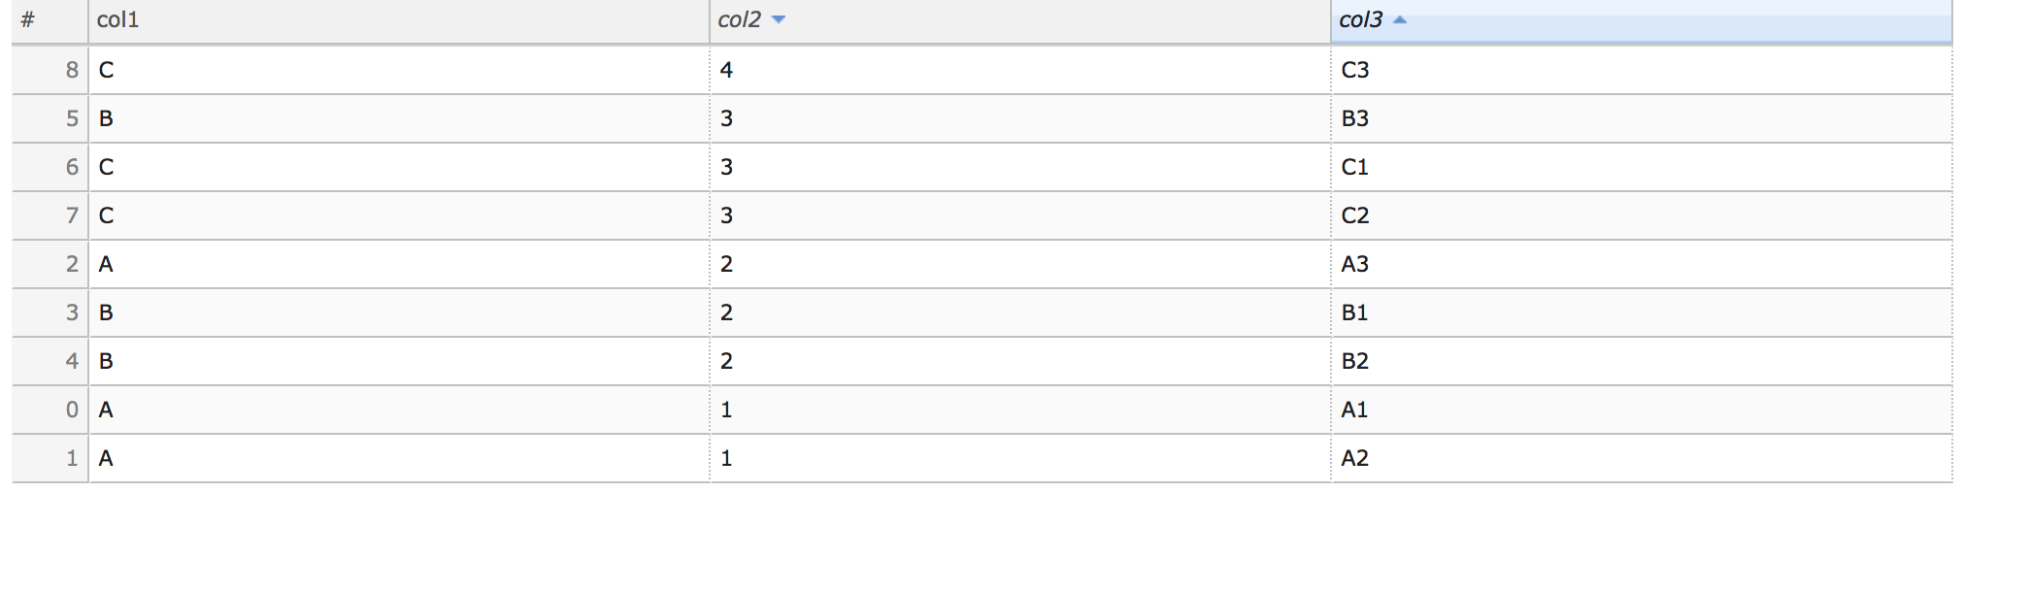Select the row containing C3
This screenshot has height=592, width=2029.
coord(1354,70)
